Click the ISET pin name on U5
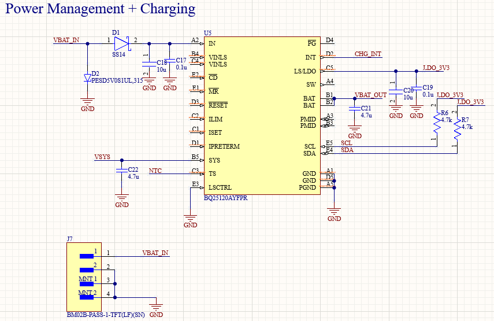 click(x=215, y=132)
